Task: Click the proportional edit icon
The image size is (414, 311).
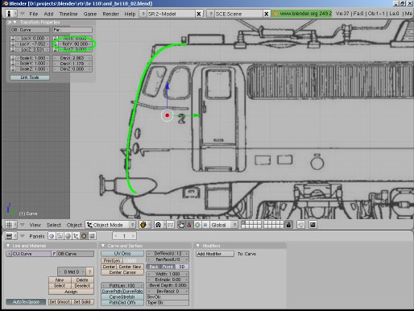Action: [x=300, y=225]
